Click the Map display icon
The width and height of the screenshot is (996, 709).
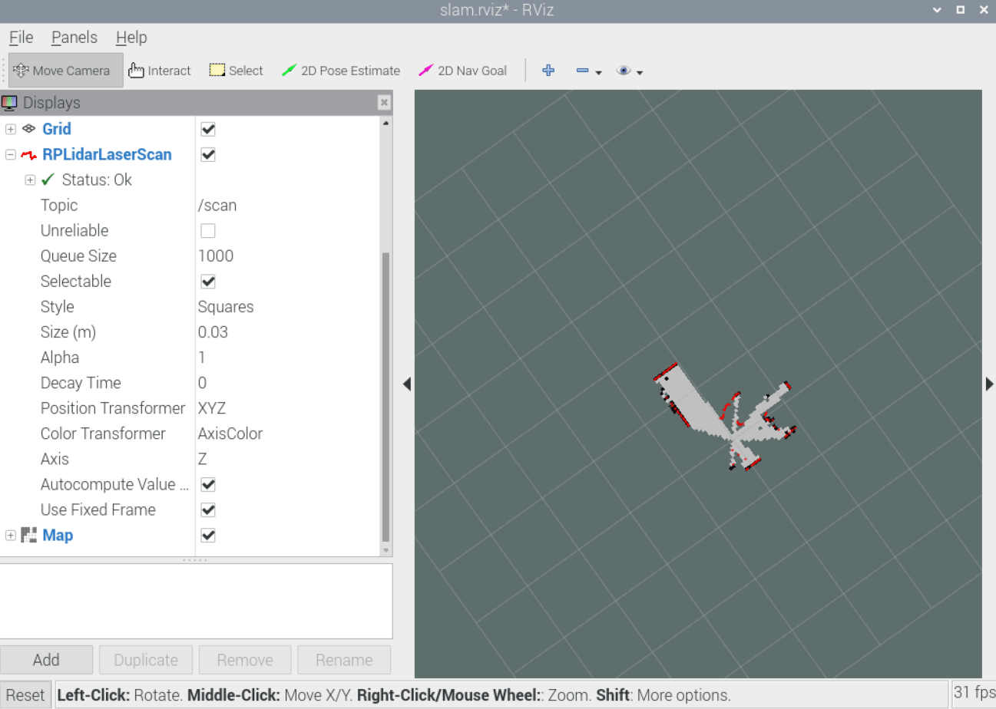[29, 535]
